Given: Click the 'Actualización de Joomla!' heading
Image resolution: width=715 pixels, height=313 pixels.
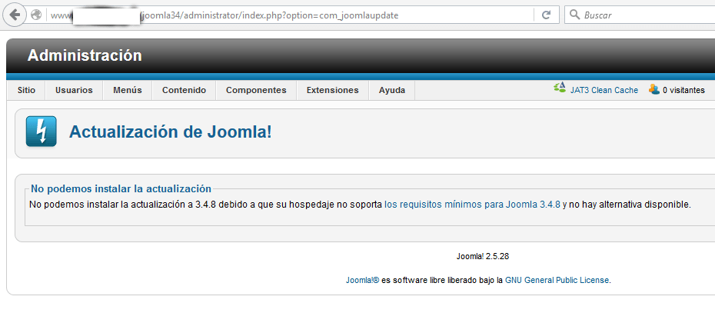Looking at the screenshot, I should pos(171,132).
